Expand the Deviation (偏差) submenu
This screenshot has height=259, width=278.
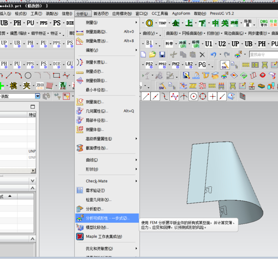coord(107,50)
